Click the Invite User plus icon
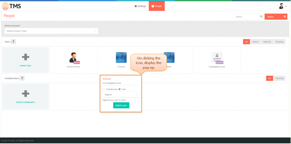Image resolution: width=291 pixels, height=144 pixels. coord(25,57)
